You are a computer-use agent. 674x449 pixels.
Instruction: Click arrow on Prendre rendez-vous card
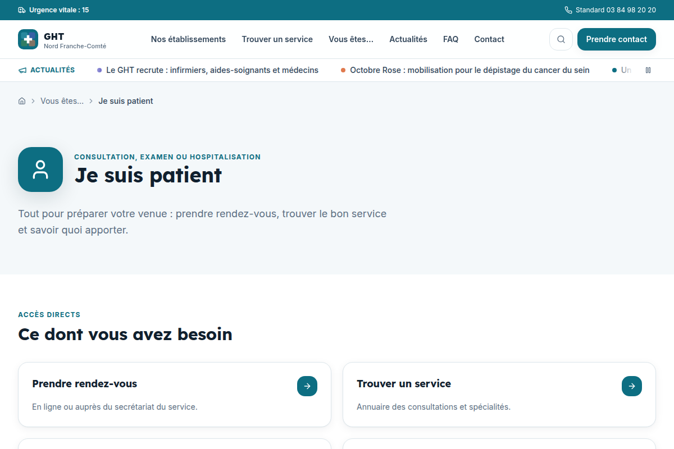click(x=307, y=386)
